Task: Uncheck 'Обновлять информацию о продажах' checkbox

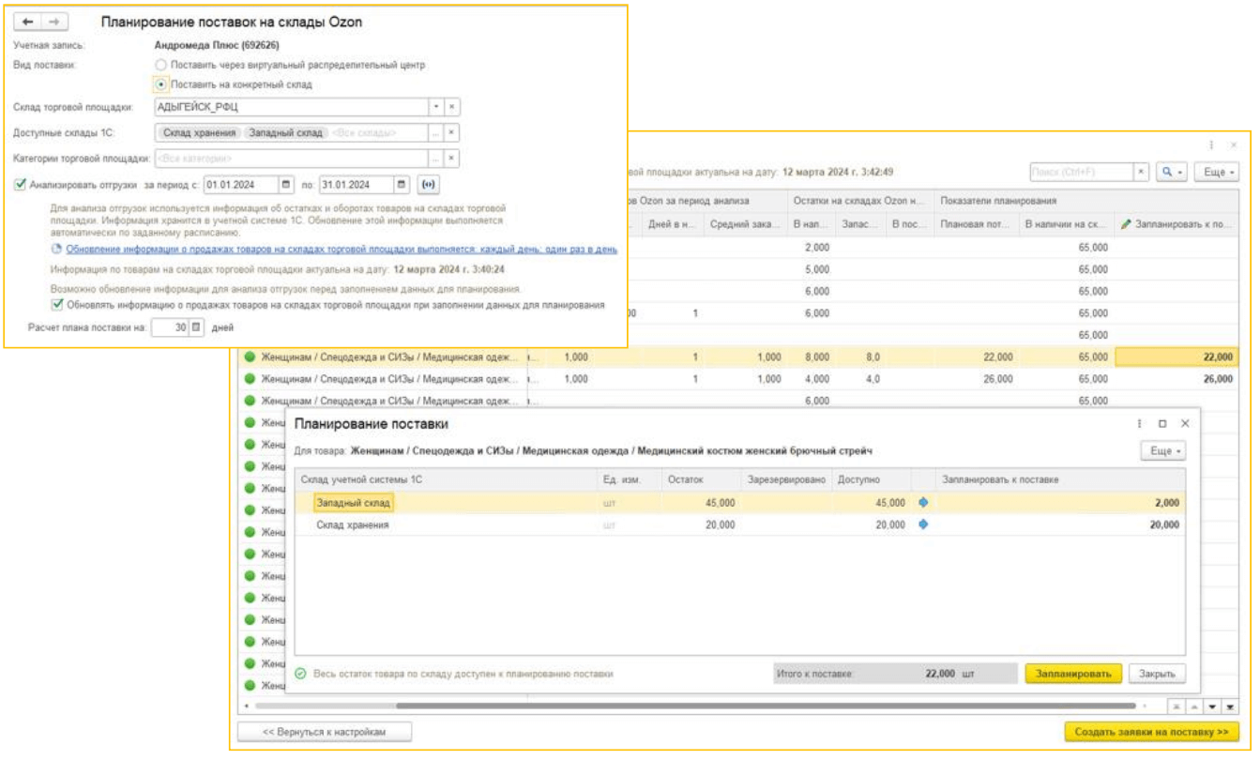Action: pos(58,305)
